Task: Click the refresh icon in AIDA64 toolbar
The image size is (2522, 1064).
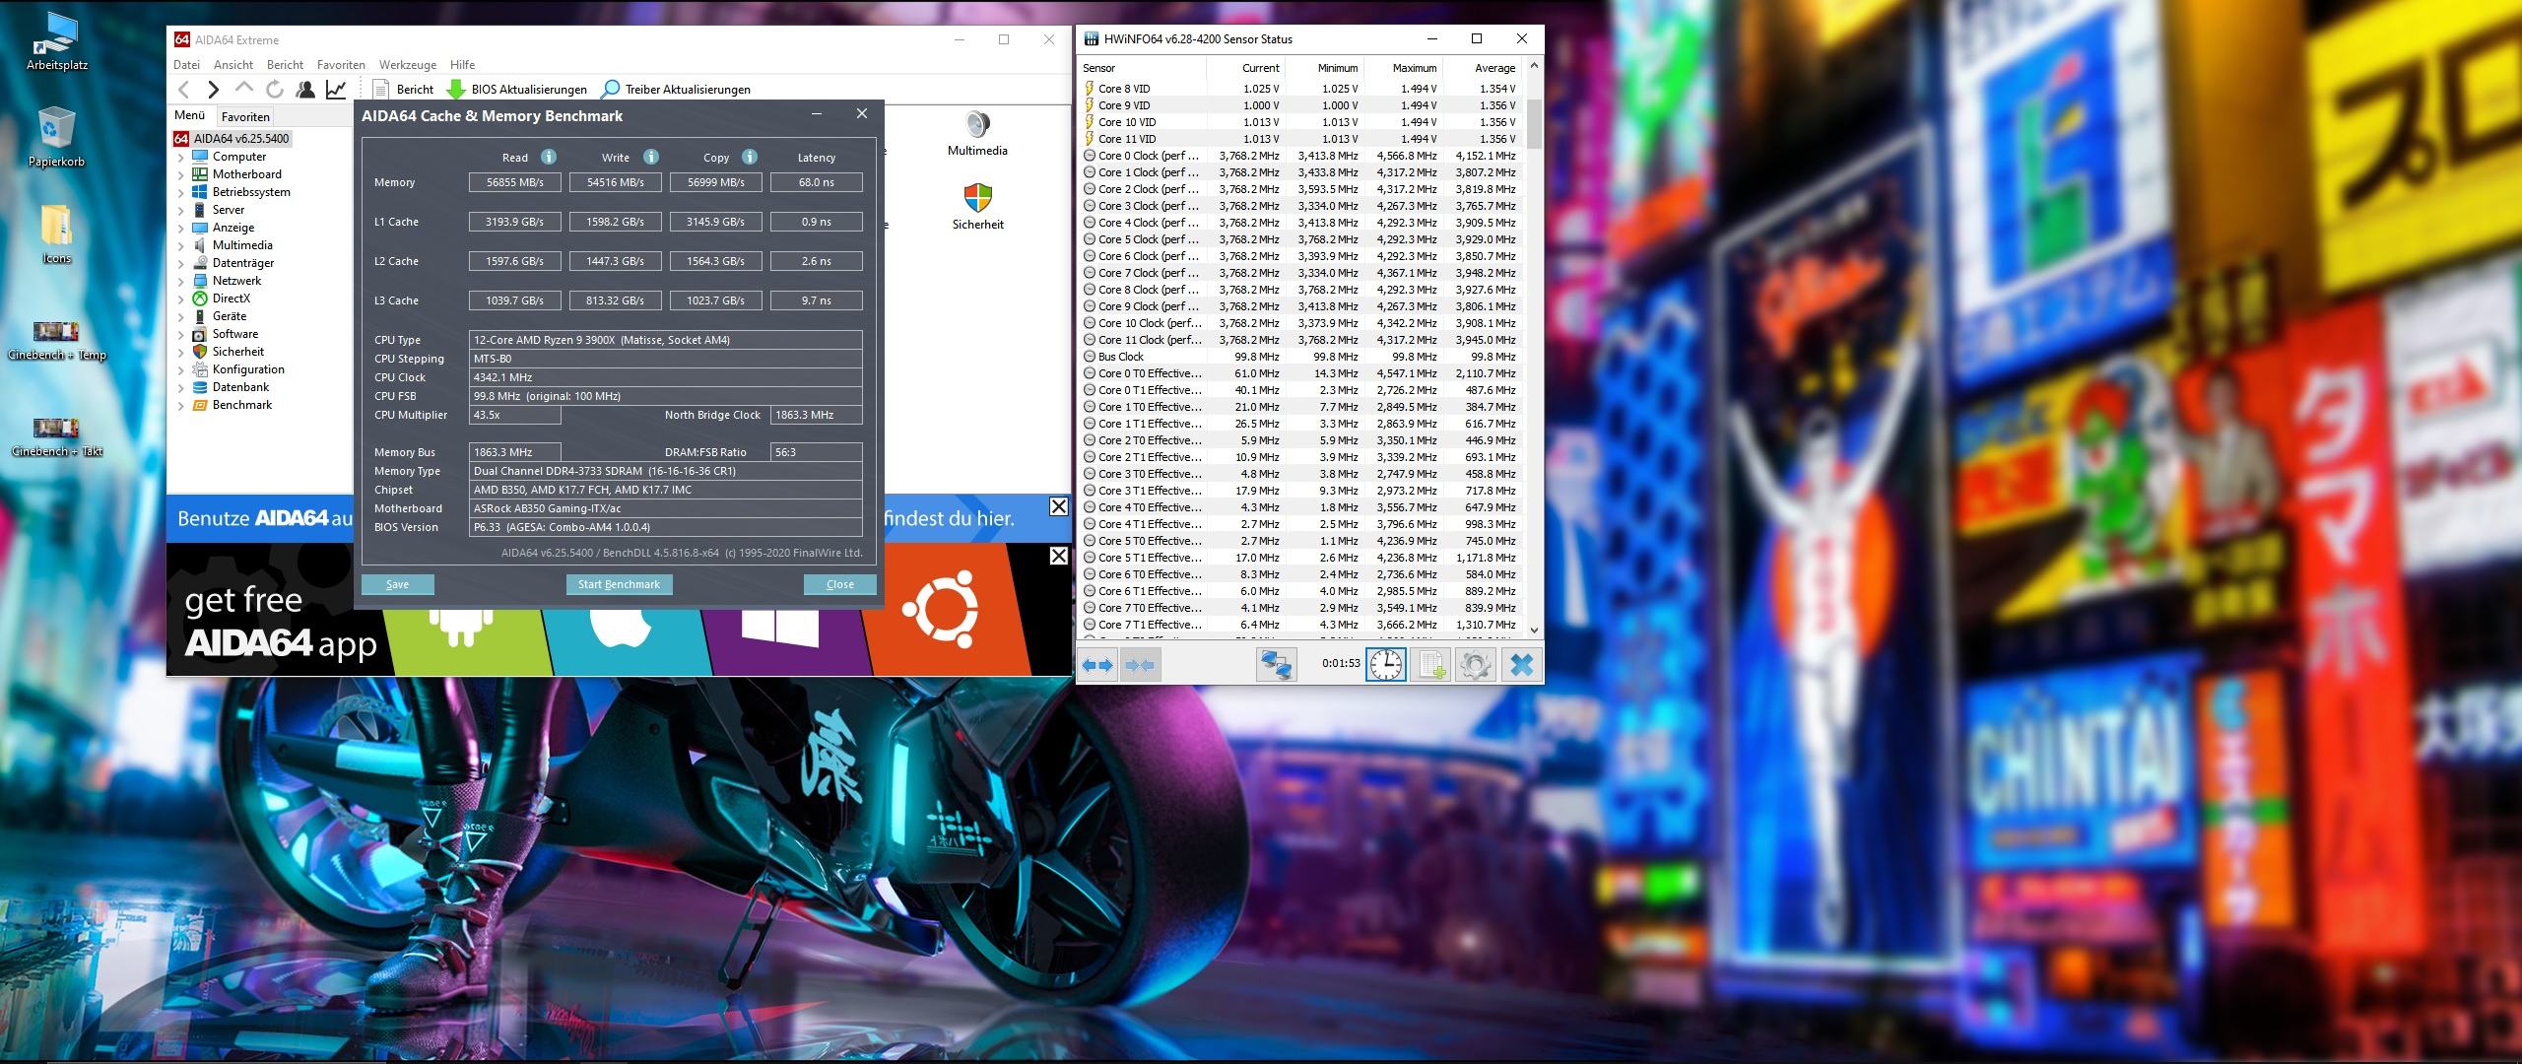Action: point(275,90)
